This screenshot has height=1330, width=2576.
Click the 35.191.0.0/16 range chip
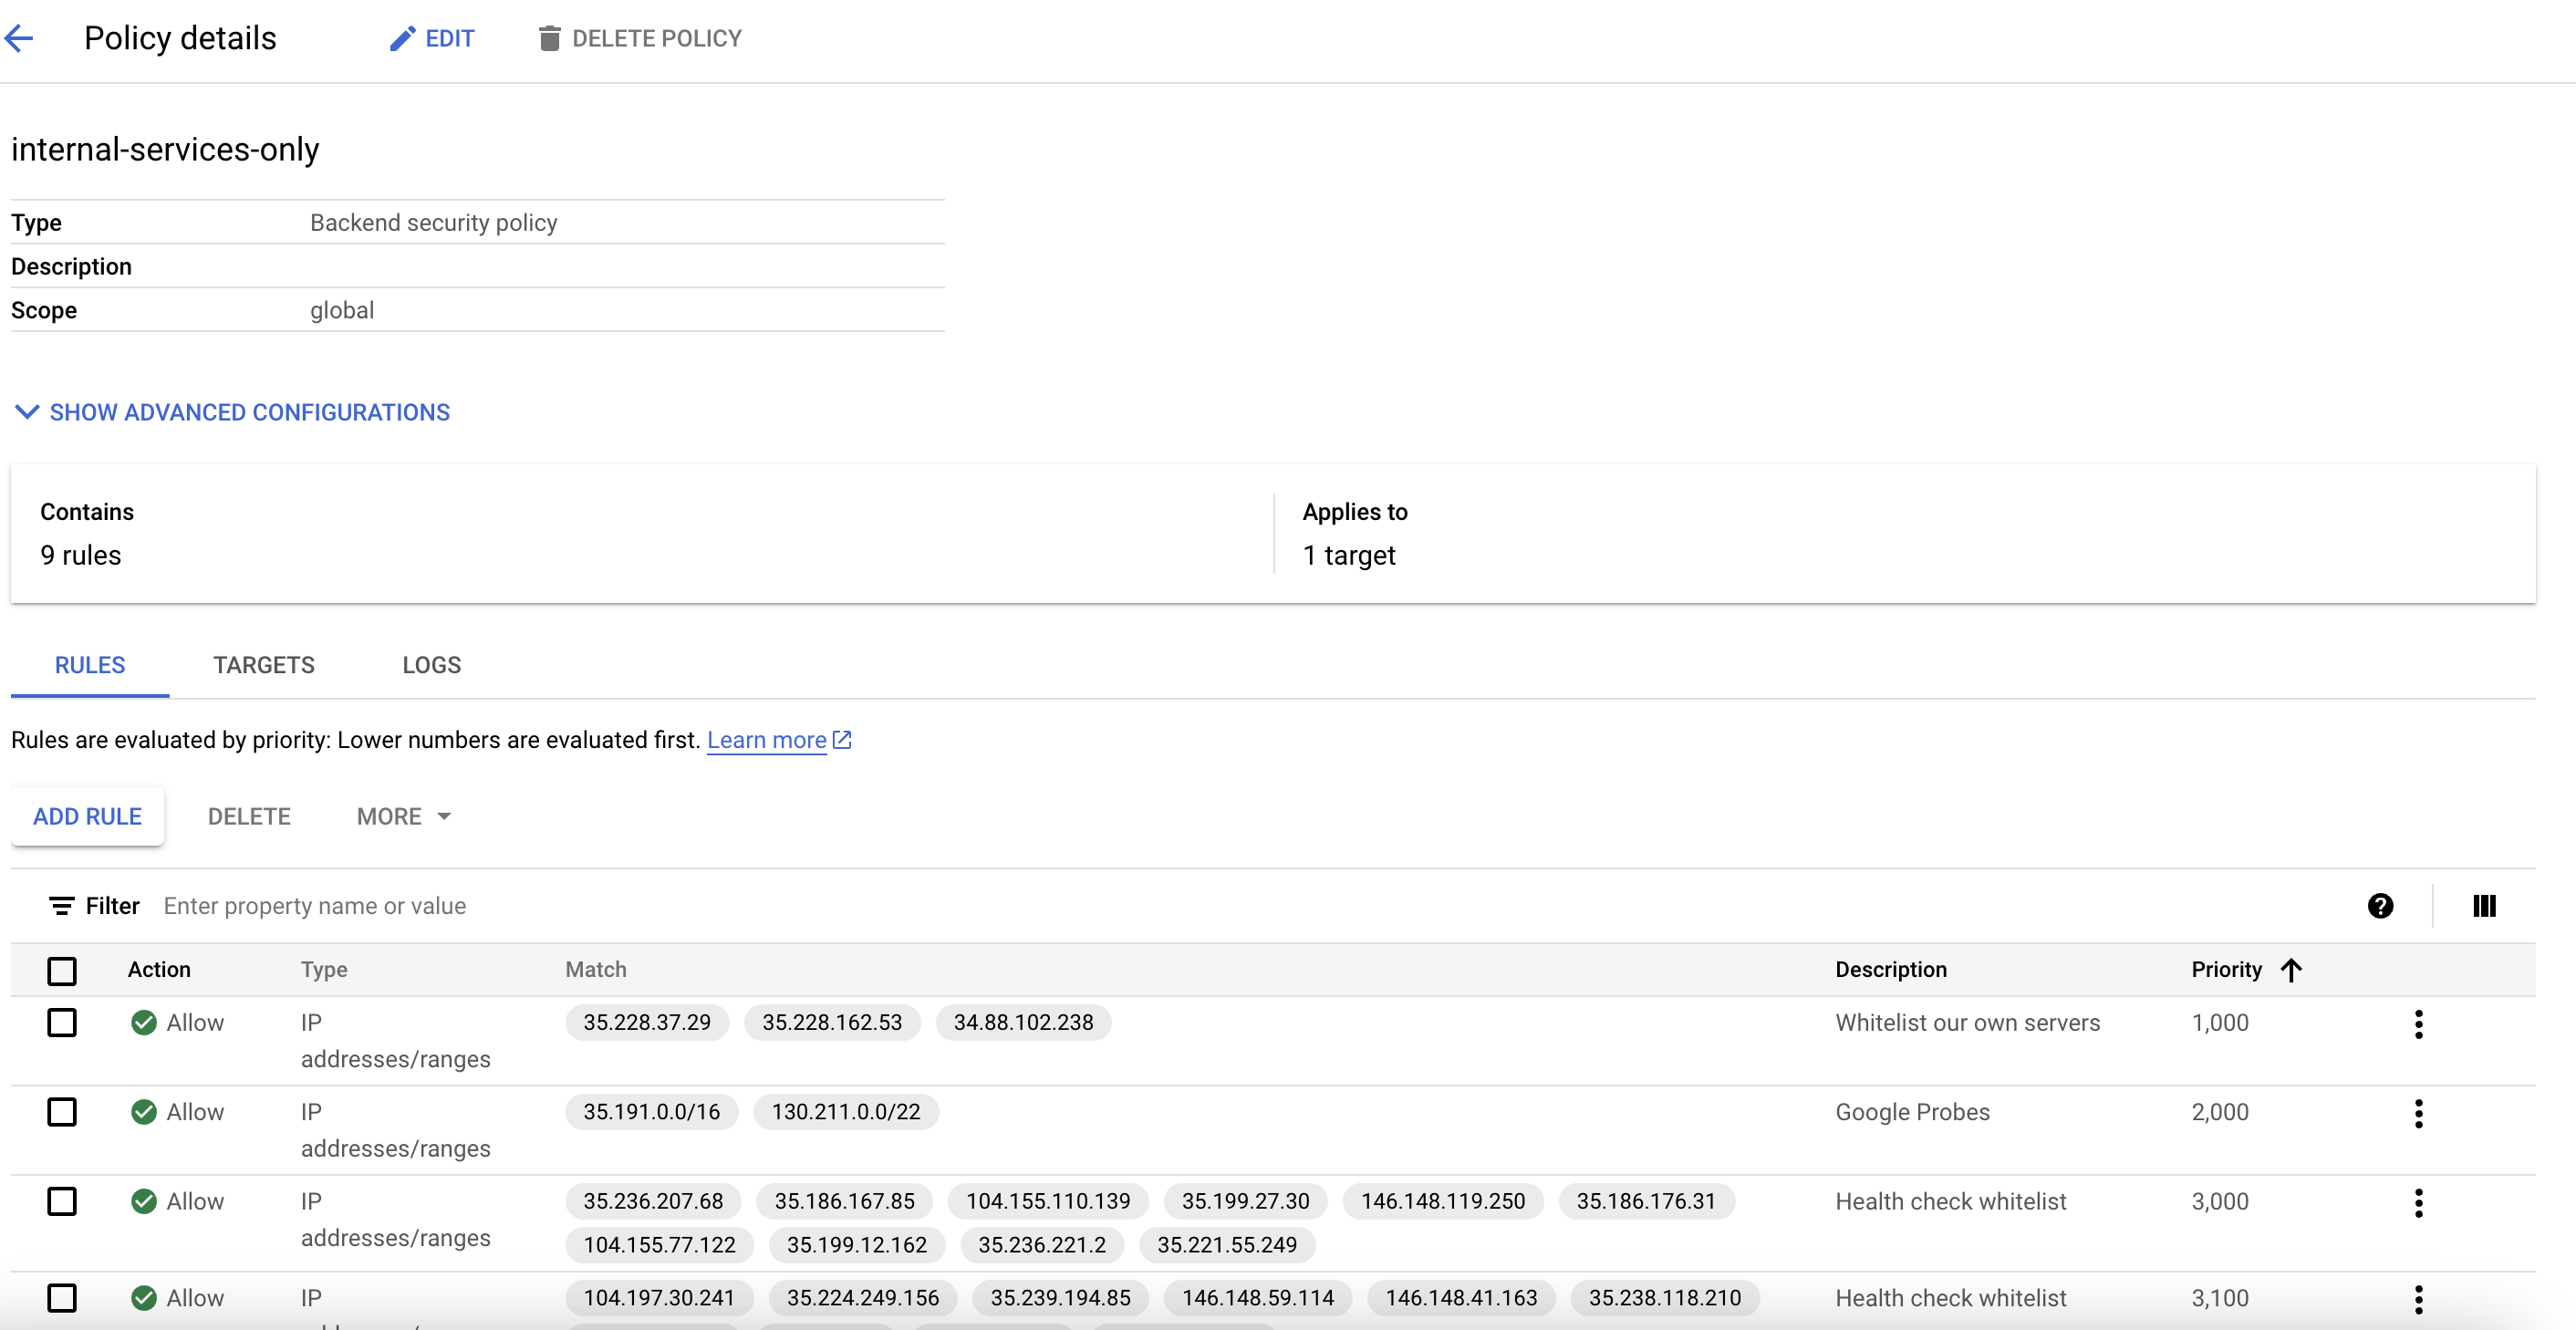pyautogui.click(x=652, y=1112)
